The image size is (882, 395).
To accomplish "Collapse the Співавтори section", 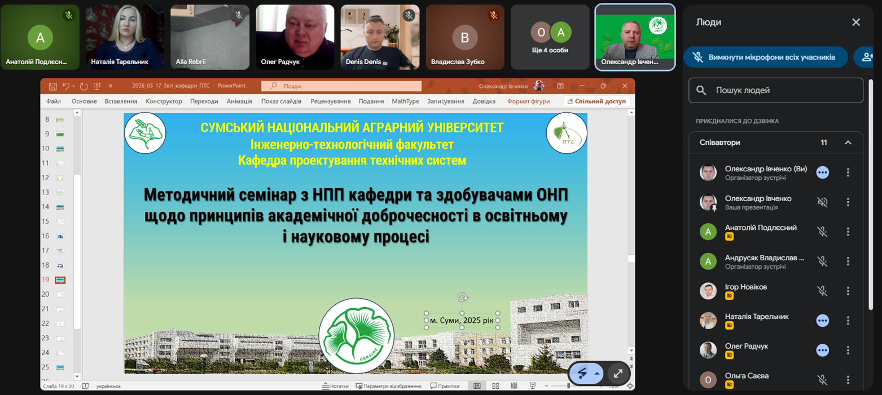I will [x=848, y=143].
